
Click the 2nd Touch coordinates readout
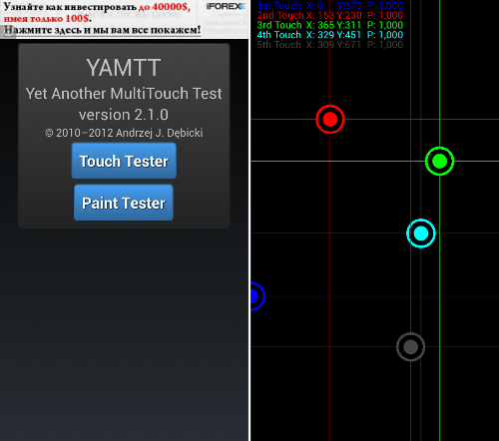tap(330, 15)
